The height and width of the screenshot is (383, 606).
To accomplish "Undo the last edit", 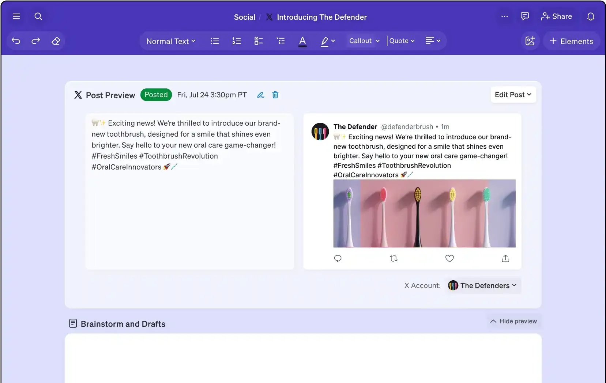I will (16, 41).
